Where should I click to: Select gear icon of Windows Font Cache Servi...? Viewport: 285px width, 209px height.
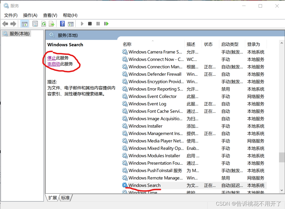(125, 111)
